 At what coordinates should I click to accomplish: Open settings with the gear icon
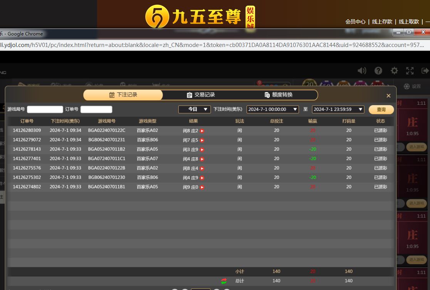[394, 70]
